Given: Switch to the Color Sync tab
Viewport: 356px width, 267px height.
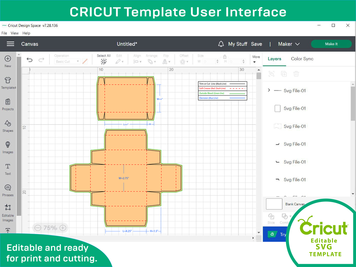Looking at the screenshot, I should (x=302, y=59).
